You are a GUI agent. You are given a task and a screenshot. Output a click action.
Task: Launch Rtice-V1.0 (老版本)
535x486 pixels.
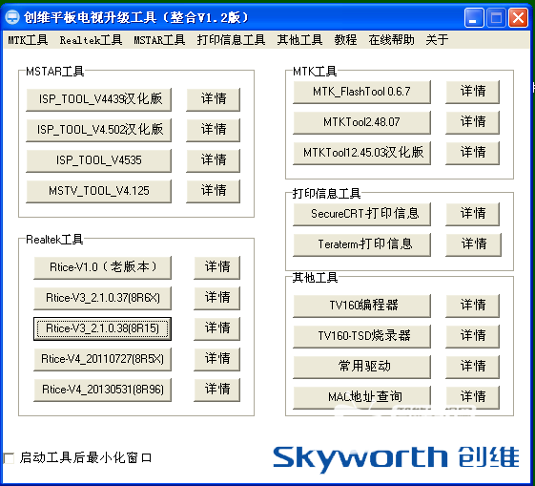point(102,267)
